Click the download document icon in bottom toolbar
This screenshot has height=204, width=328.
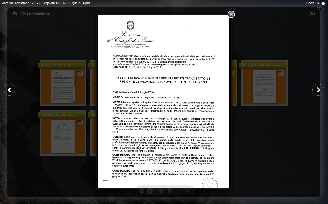tap(142, 191)
